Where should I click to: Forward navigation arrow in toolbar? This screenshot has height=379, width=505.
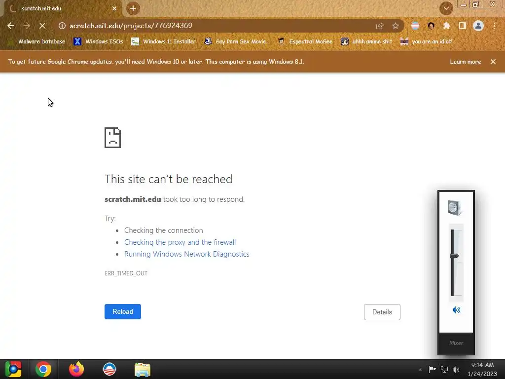click(x=27, y=26)
